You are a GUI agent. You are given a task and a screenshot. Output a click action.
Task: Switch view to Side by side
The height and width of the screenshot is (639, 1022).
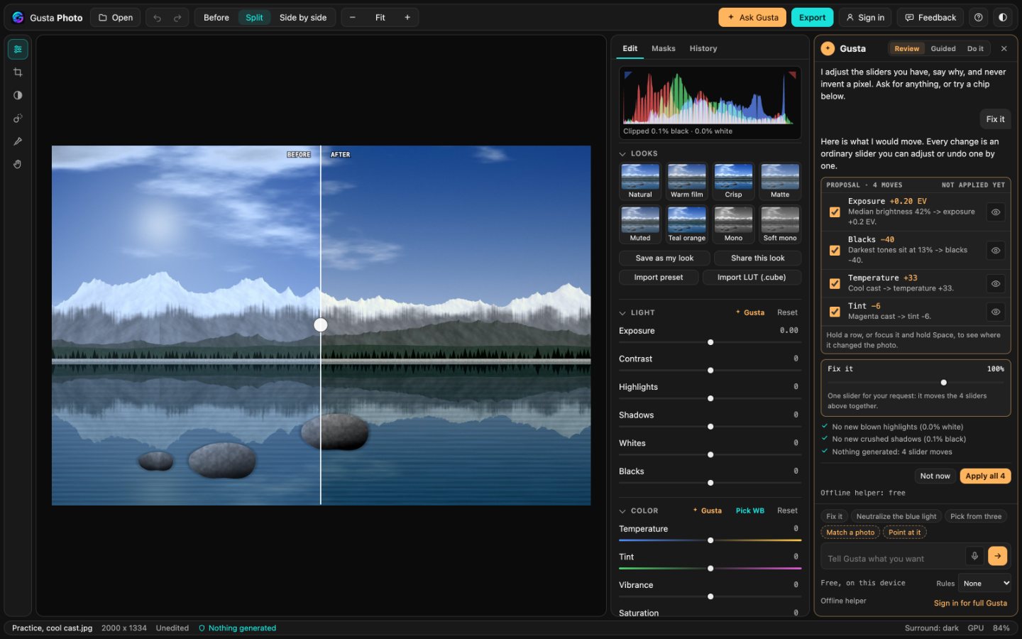tap(303, 18)
